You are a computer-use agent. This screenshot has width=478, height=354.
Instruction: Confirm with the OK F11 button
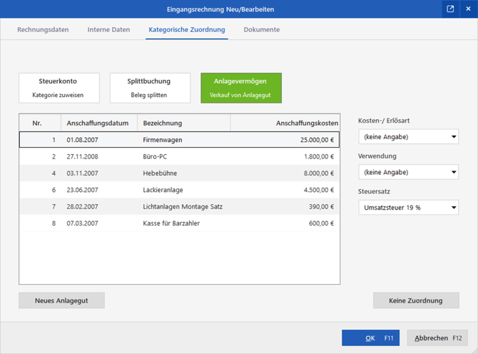pyautogui.click(x=370, y=338)
